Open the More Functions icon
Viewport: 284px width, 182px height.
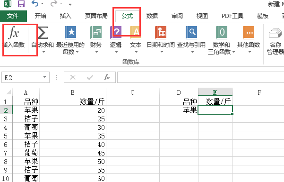coord(249,33)
